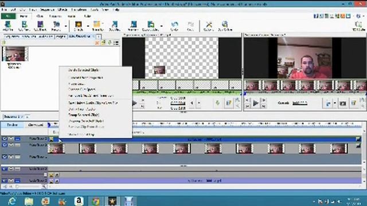
Task: Switch to the Storyboard view tab
Action: (x=36, y=125)
